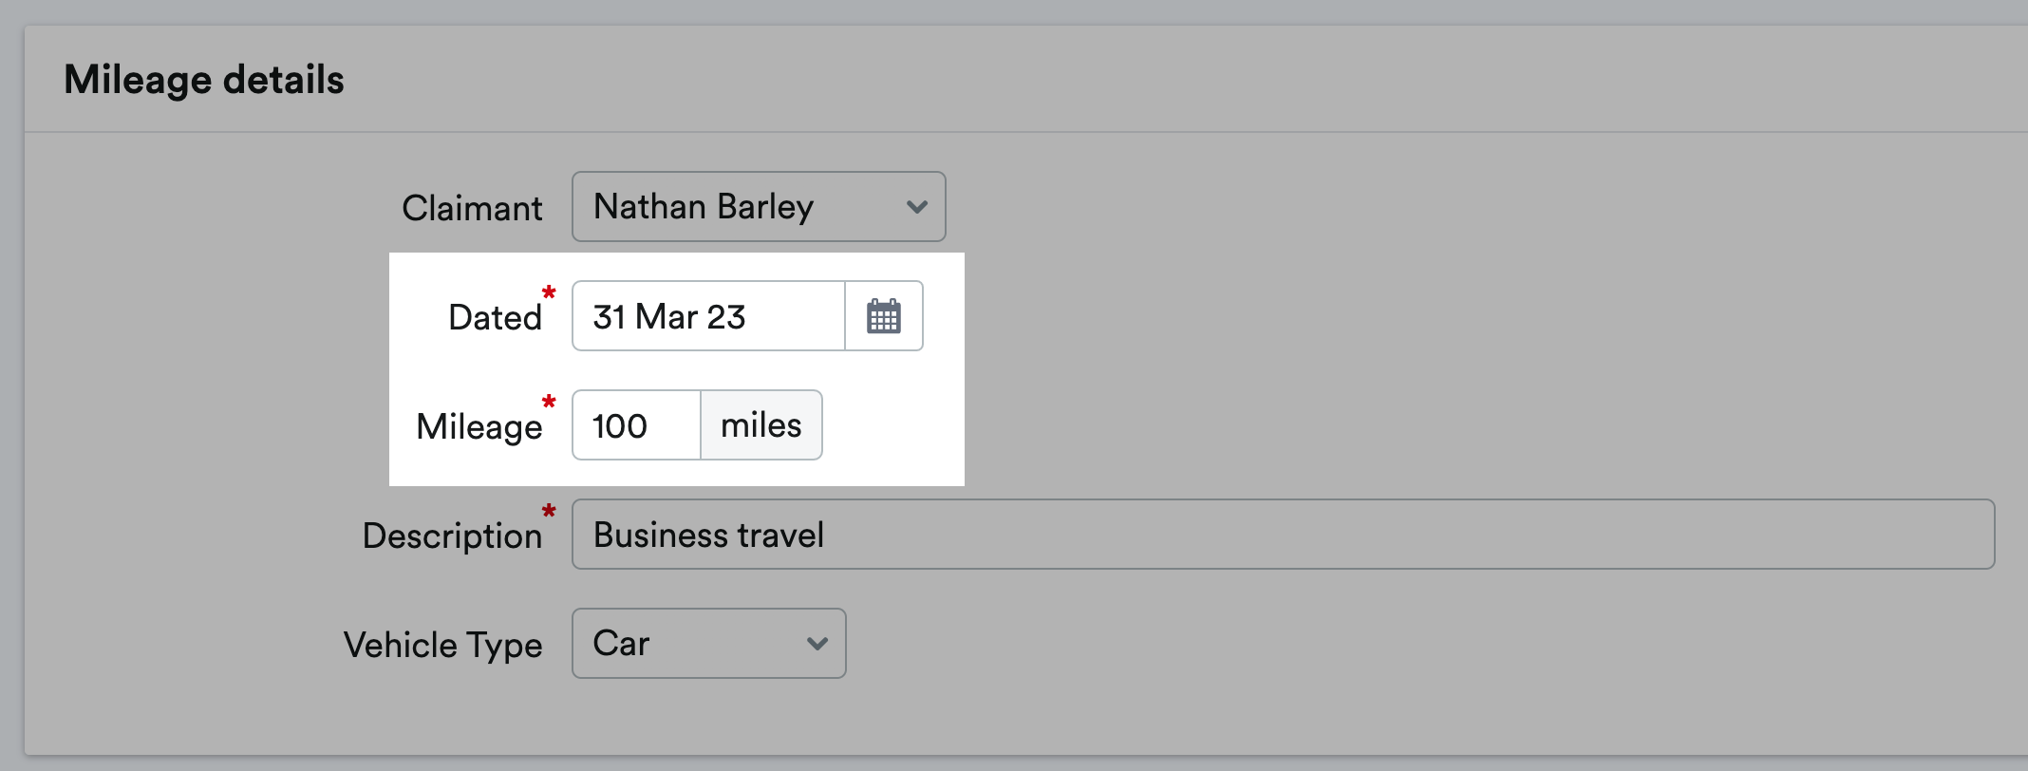Click the calendar icon beside Dated field

tap(884, 315)
